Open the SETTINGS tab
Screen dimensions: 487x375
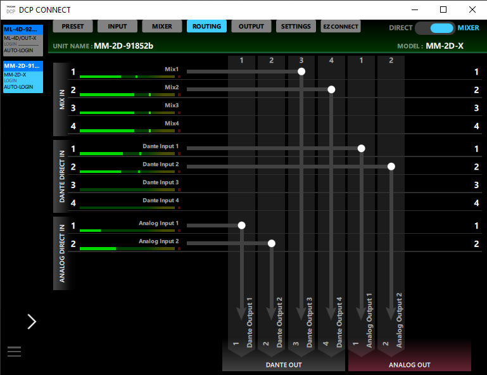(296, 27)
